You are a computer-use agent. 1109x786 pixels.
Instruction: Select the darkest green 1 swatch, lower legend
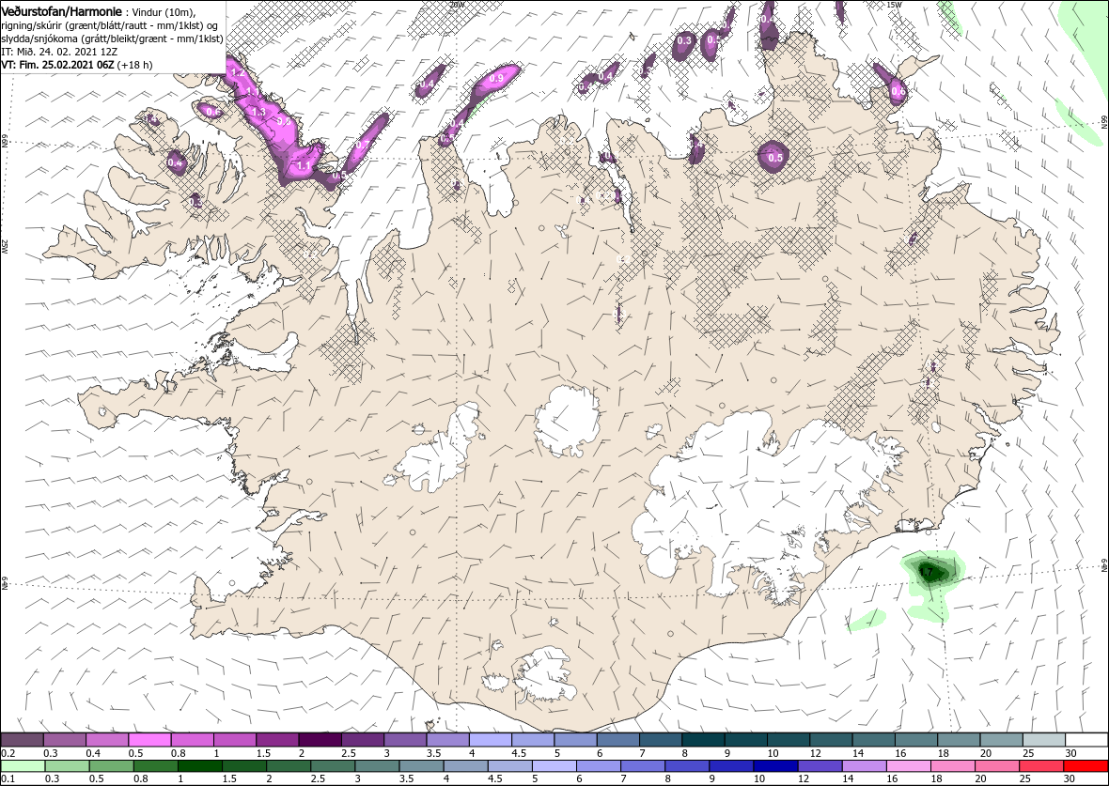coord(199,766)
